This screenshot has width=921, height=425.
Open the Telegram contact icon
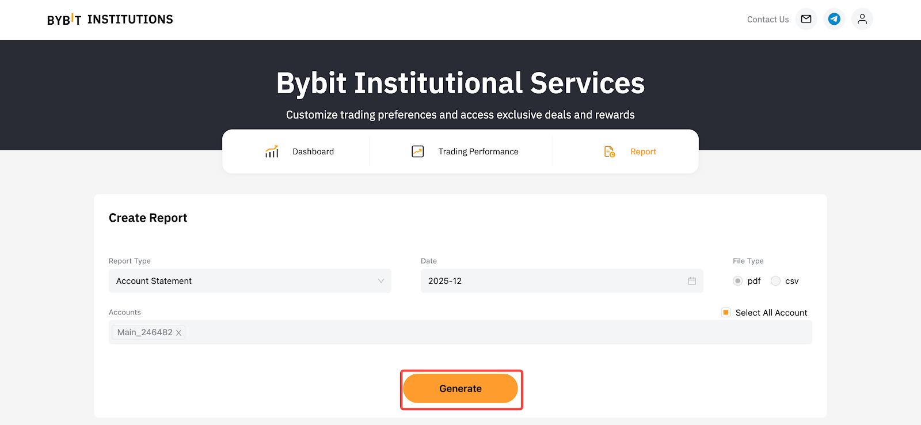834,19
